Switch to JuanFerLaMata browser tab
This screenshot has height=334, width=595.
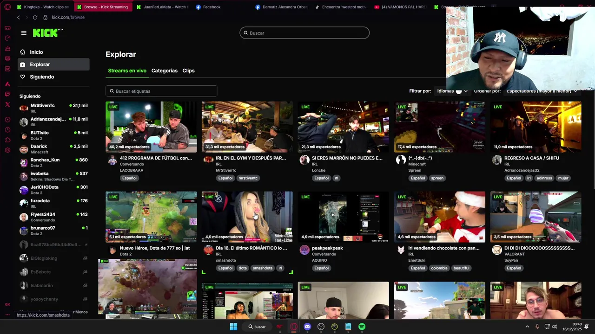[162, 7]
